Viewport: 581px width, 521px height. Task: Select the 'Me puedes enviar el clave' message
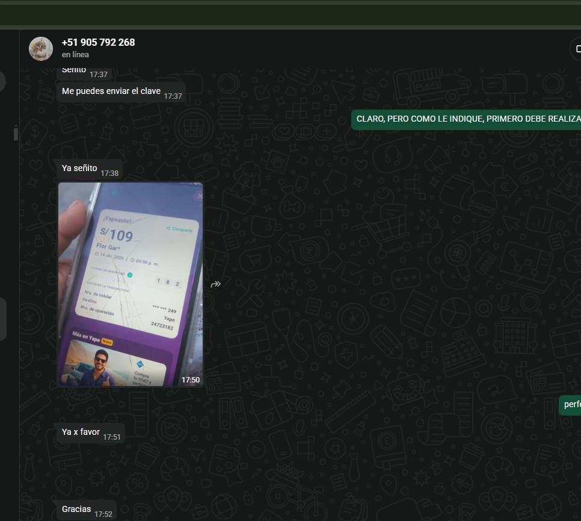pyautogui.click(x=111, y=92)
